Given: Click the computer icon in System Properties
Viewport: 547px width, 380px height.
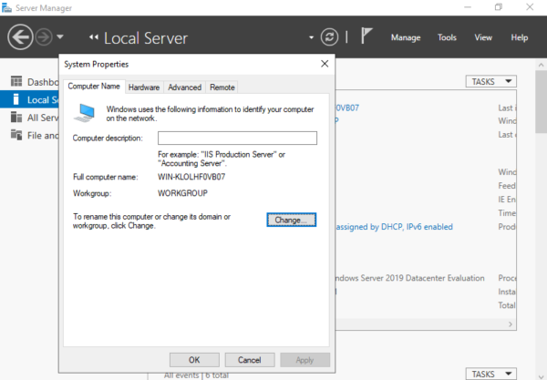Looking at the screenshot, I should pos(85,113).
